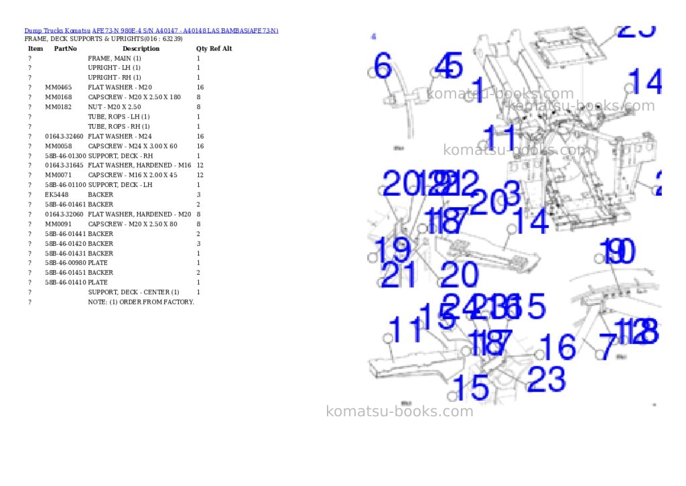Select FLAT WASHER, HARDENED - M20 description
This screenshot has height=486, width=686.
139,215
